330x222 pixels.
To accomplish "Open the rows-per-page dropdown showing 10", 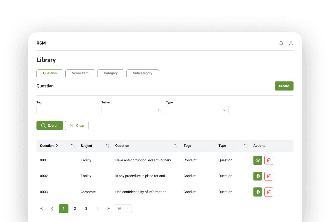I will [123, 208].
